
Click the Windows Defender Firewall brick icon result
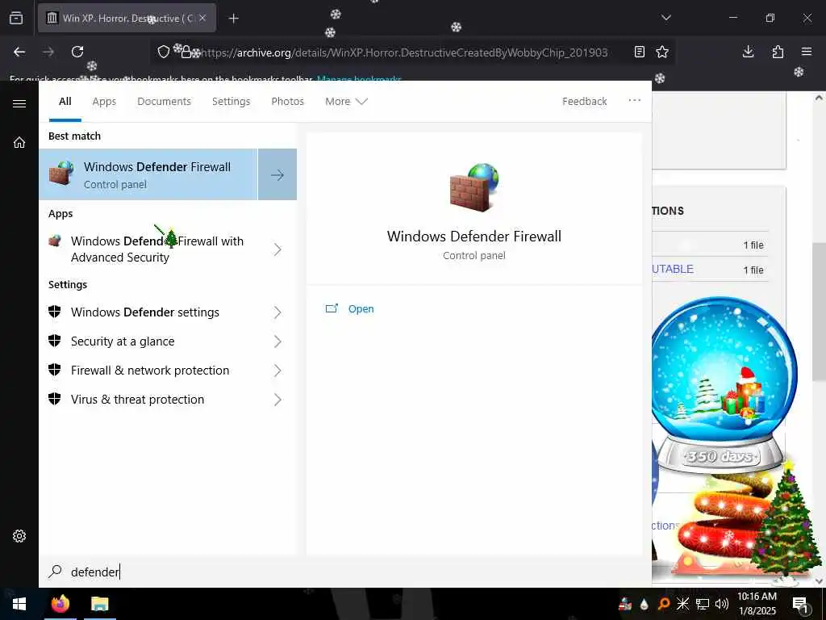(x=60, y=174)
